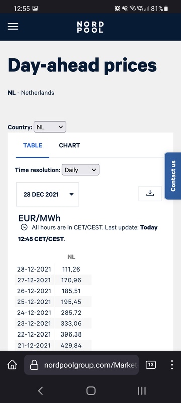Tap the browser home icon
The width and height of the screenshot is (181, 403).
pos(12,364)
